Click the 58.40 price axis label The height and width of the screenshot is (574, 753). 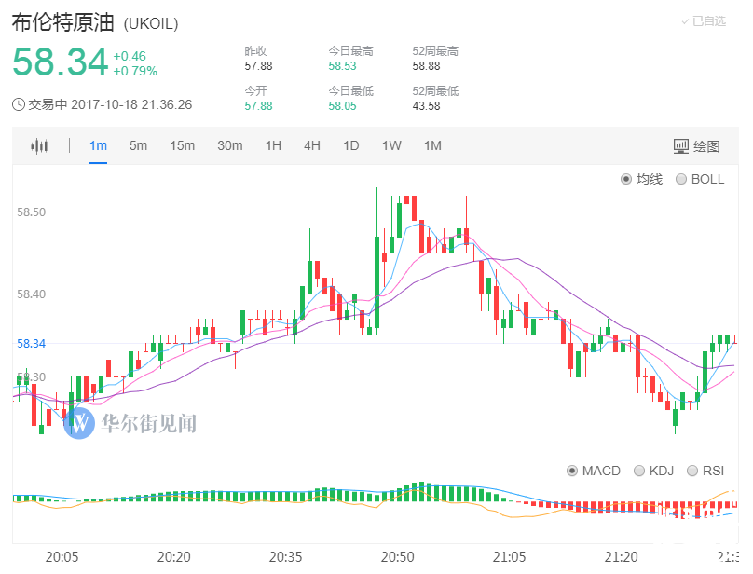point(31,294)
